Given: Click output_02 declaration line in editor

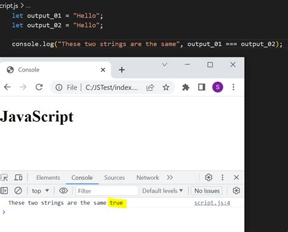Looking at the screenshot, I should click(58, 25).
